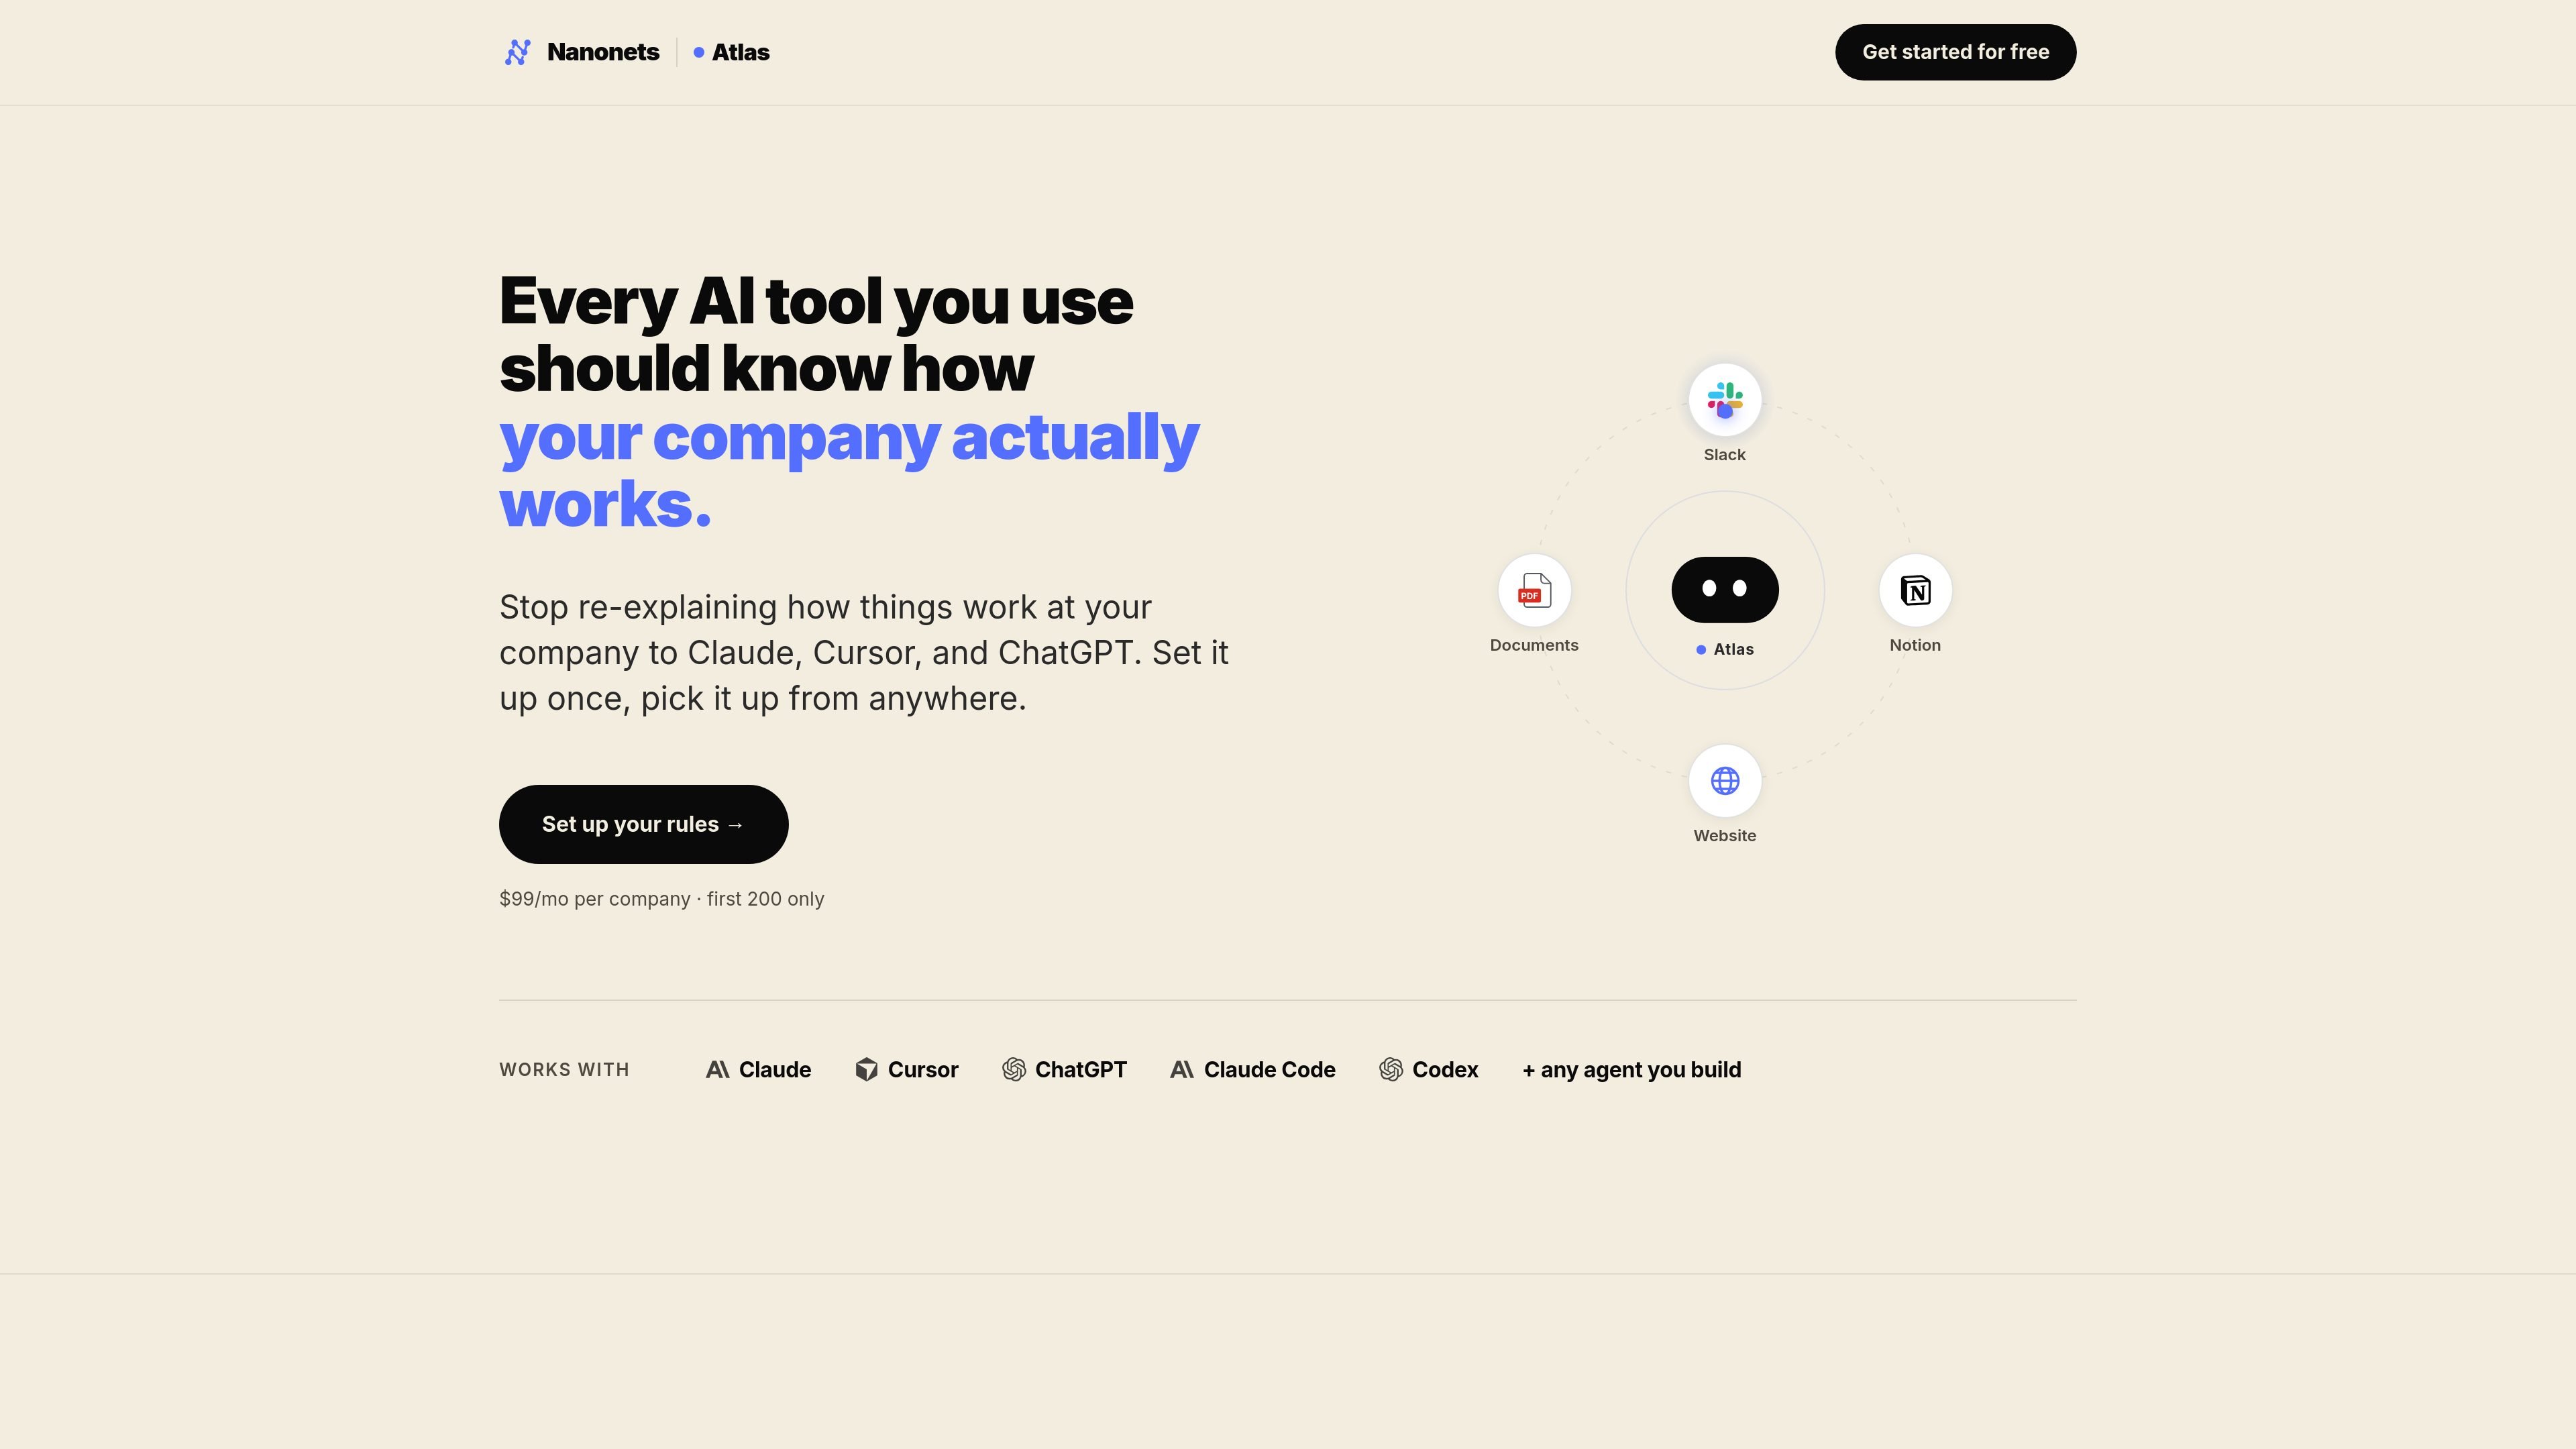
Task: Click the Nanonets logo icon
Action: coord(517,52)
